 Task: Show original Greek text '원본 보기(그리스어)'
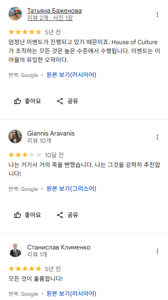pyautogui.click(x=71, y=189)
